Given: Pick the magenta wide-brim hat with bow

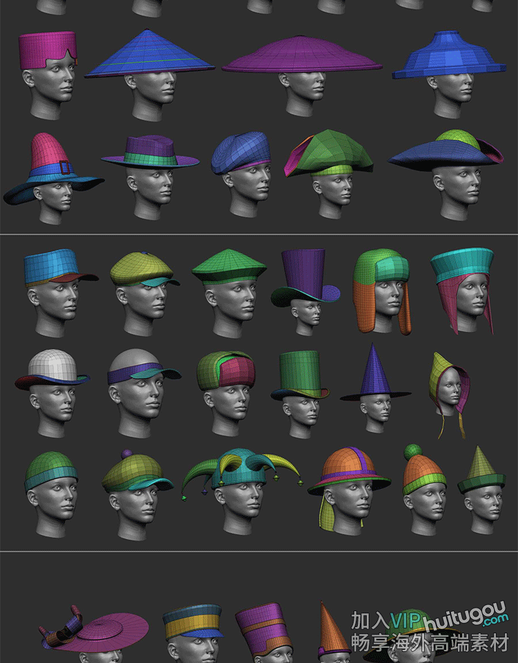Looking at the screenshot, I should coord(94,629).
